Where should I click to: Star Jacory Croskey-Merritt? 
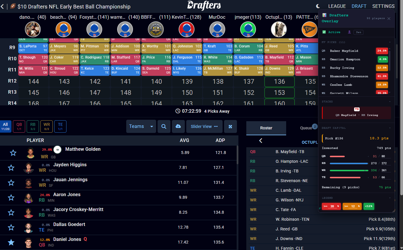[11, 213]
